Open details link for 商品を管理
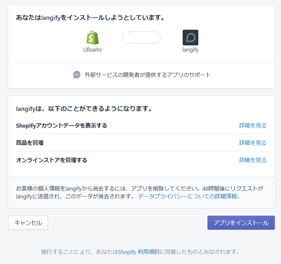This screenshot has width=281, height=264. 253,143
